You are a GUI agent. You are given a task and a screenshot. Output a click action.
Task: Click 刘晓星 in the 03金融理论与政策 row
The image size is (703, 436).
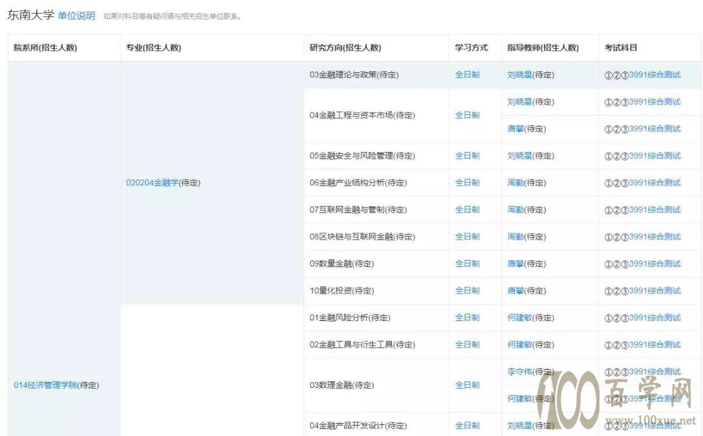[519, 75]
